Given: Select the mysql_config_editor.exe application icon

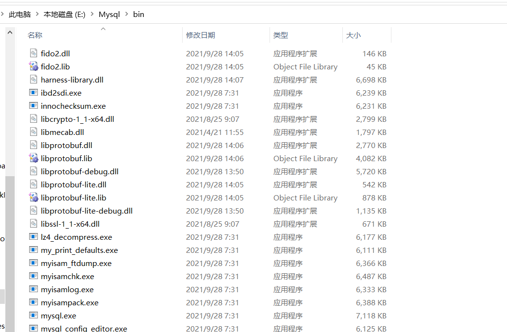Looking at the screenshot, I should 34,328.
